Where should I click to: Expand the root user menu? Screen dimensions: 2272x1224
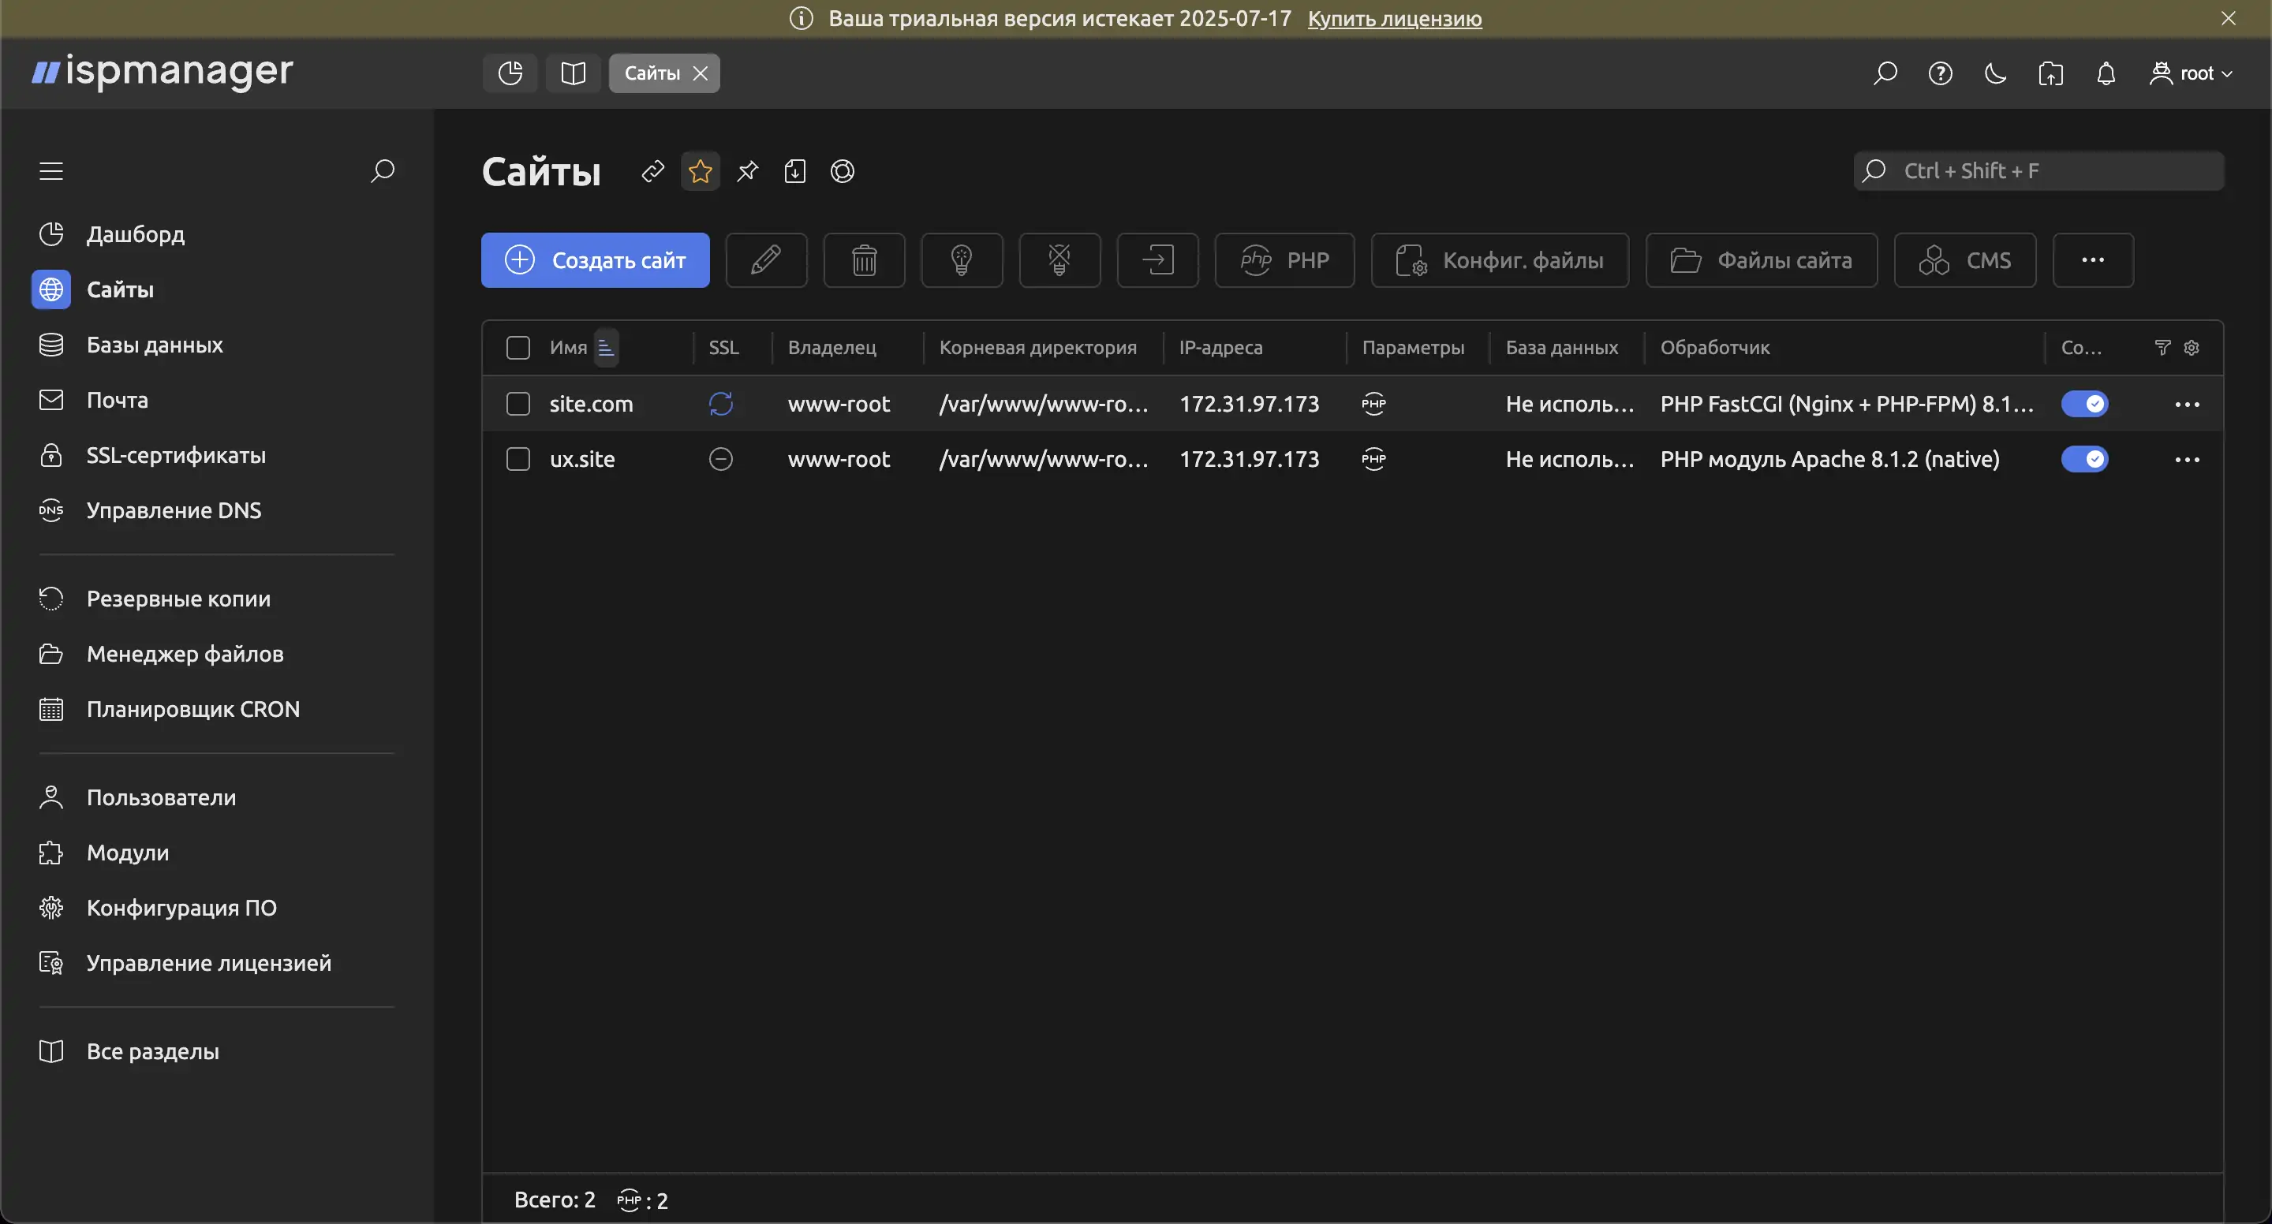[x=2192, y=73]
